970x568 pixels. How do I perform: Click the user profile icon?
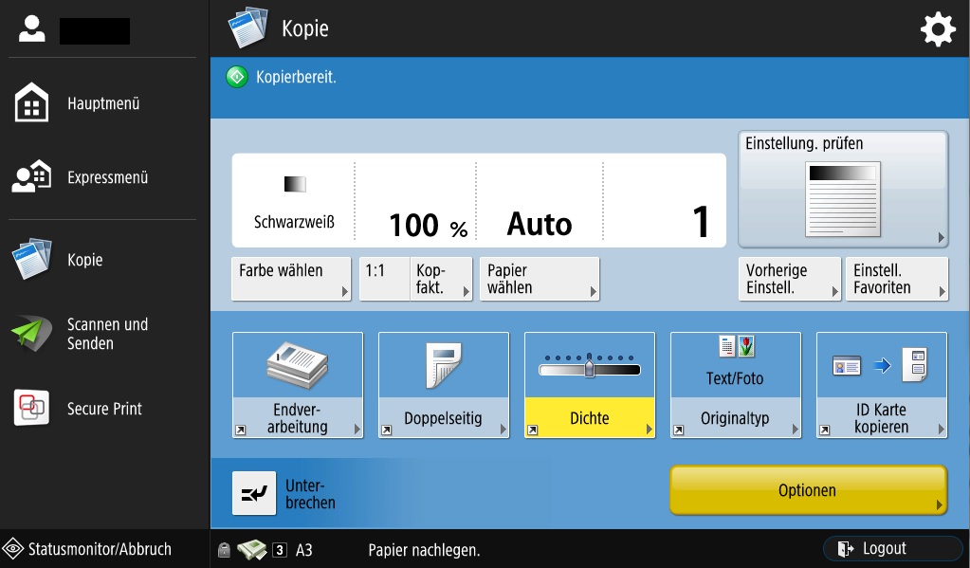click(x=31, y=30)
